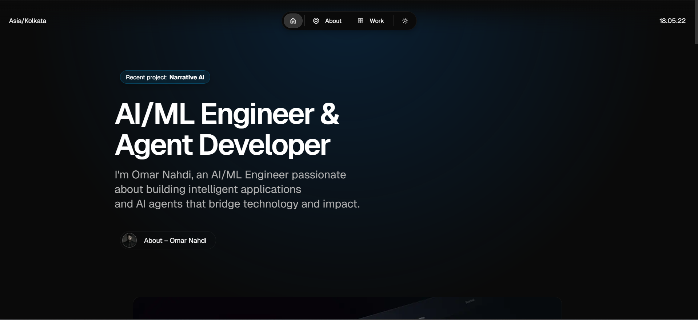Viewport: 698px width, 320px height.
Task: Open the project preview card at bottom
Action: [x=347, y=308]
